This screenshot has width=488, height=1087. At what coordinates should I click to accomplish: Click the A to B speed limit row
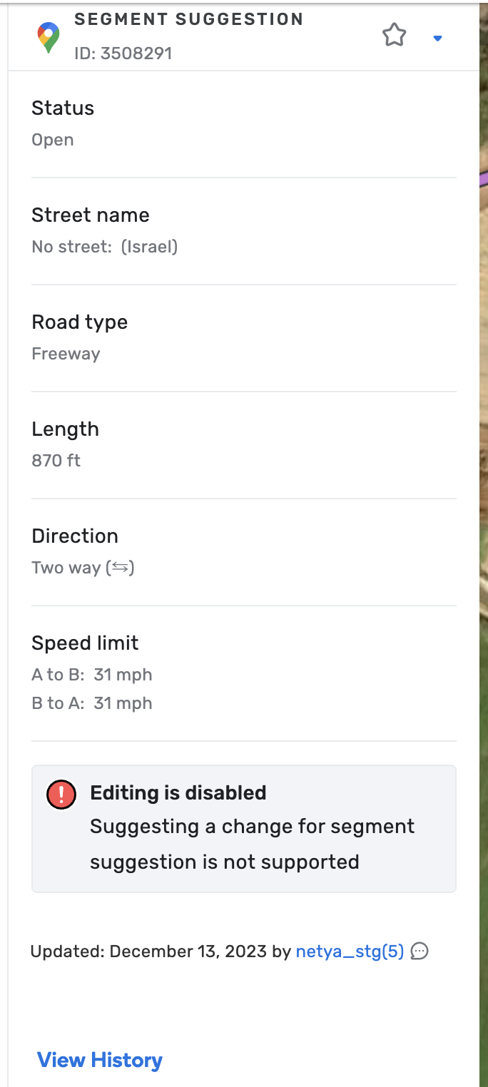92,675
